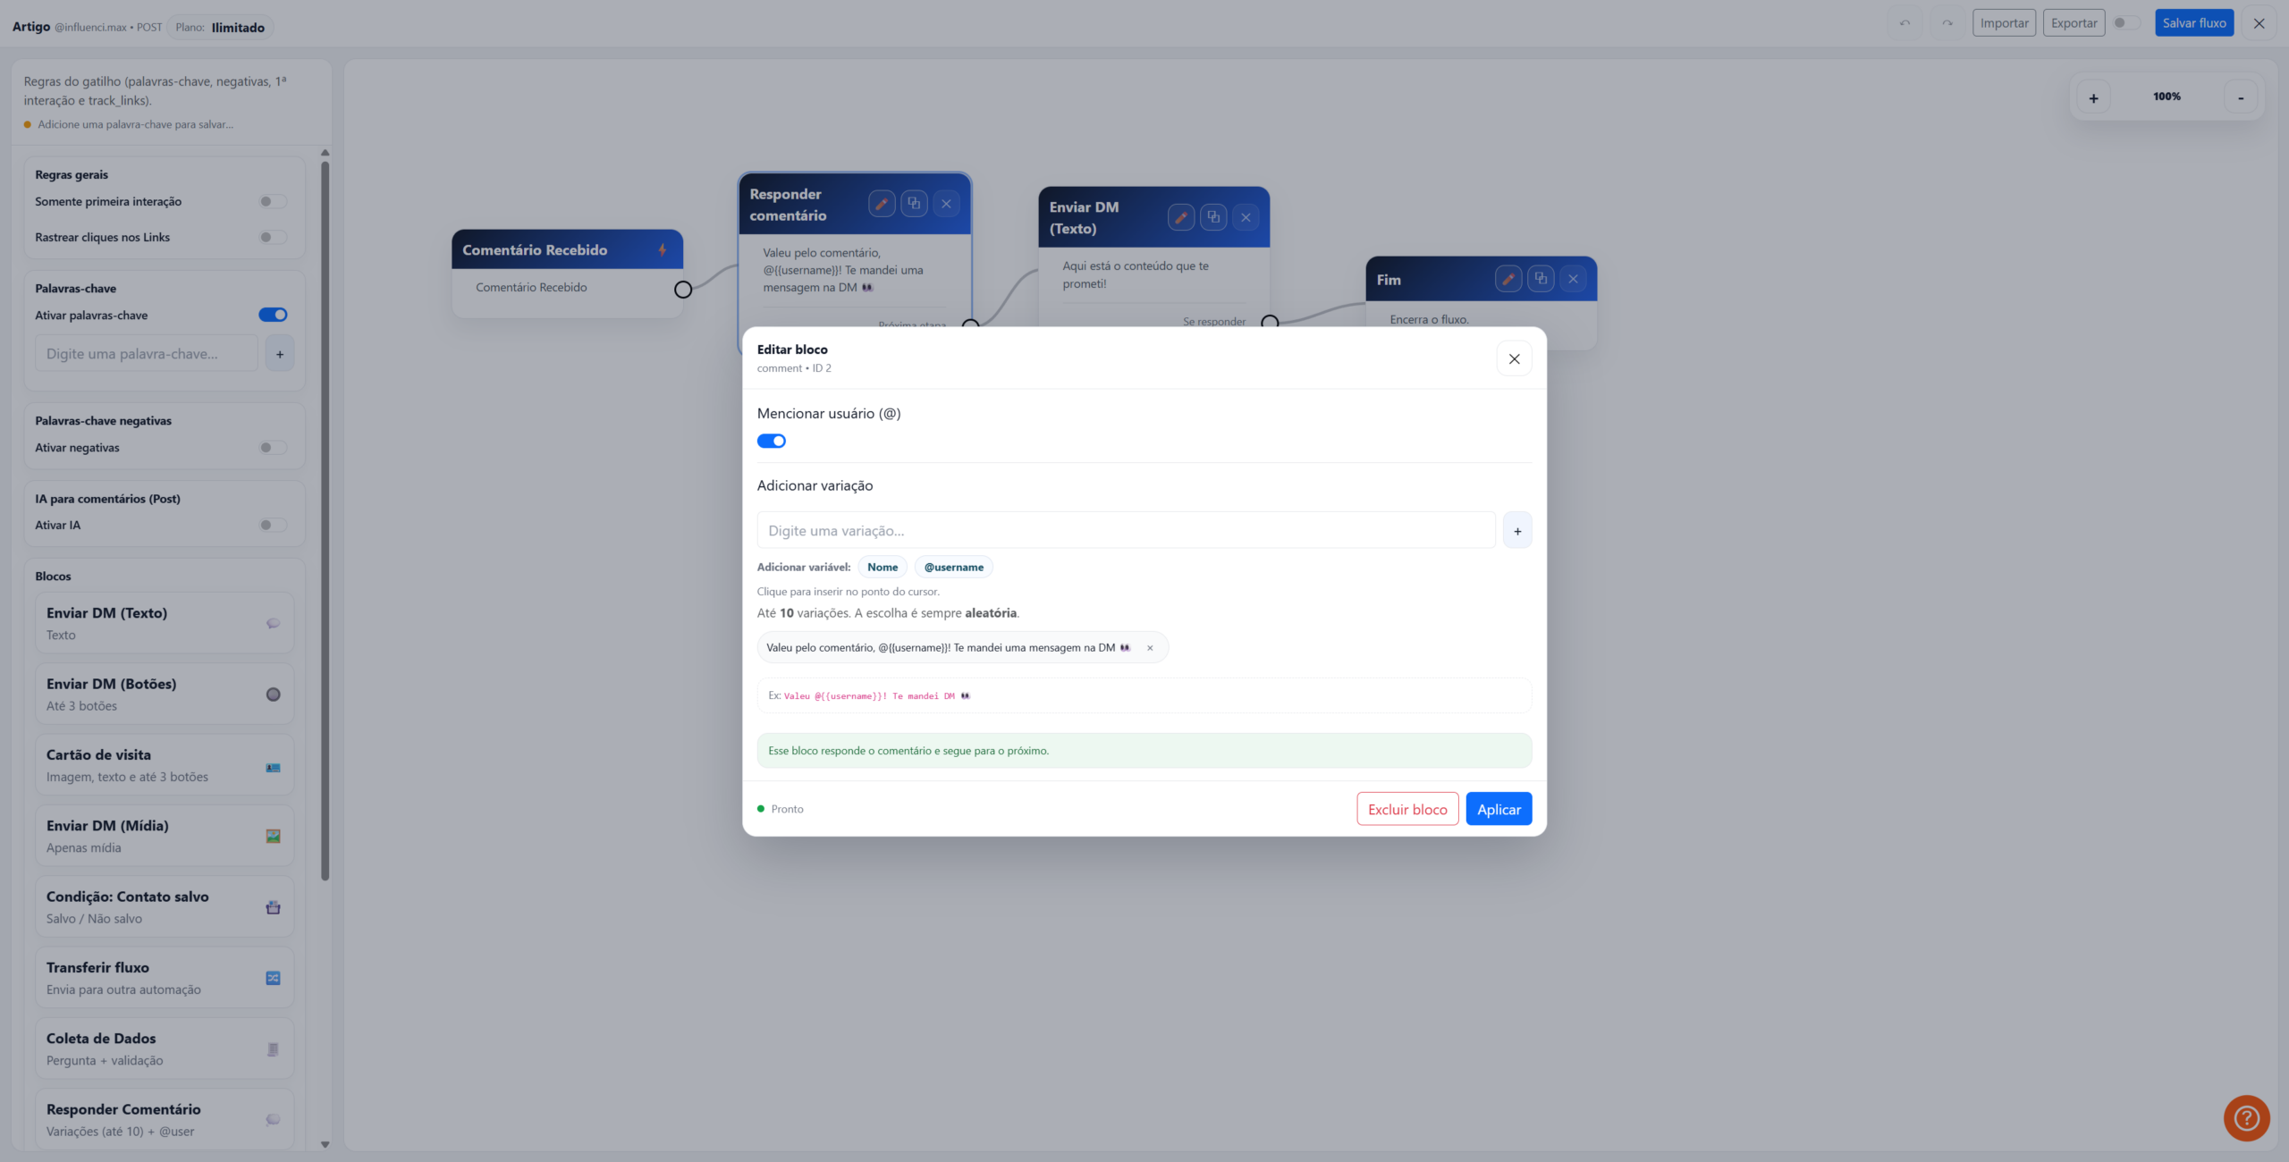Click Salvar fluxo button
2289x1162 pixels.
tap(2194, 23)
